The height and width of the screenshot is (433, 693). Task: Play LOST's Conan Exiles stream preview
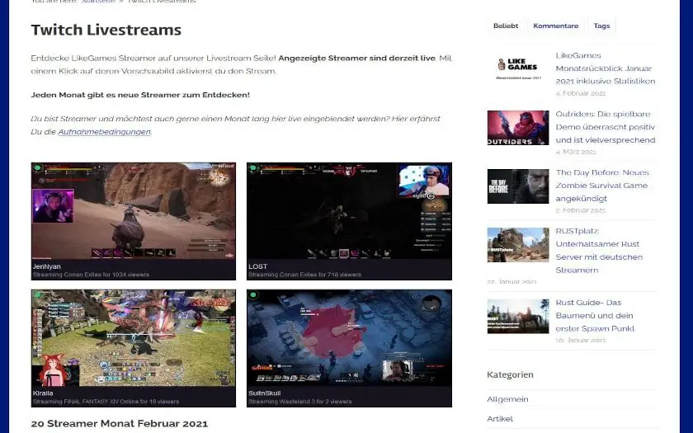[349, 211]
